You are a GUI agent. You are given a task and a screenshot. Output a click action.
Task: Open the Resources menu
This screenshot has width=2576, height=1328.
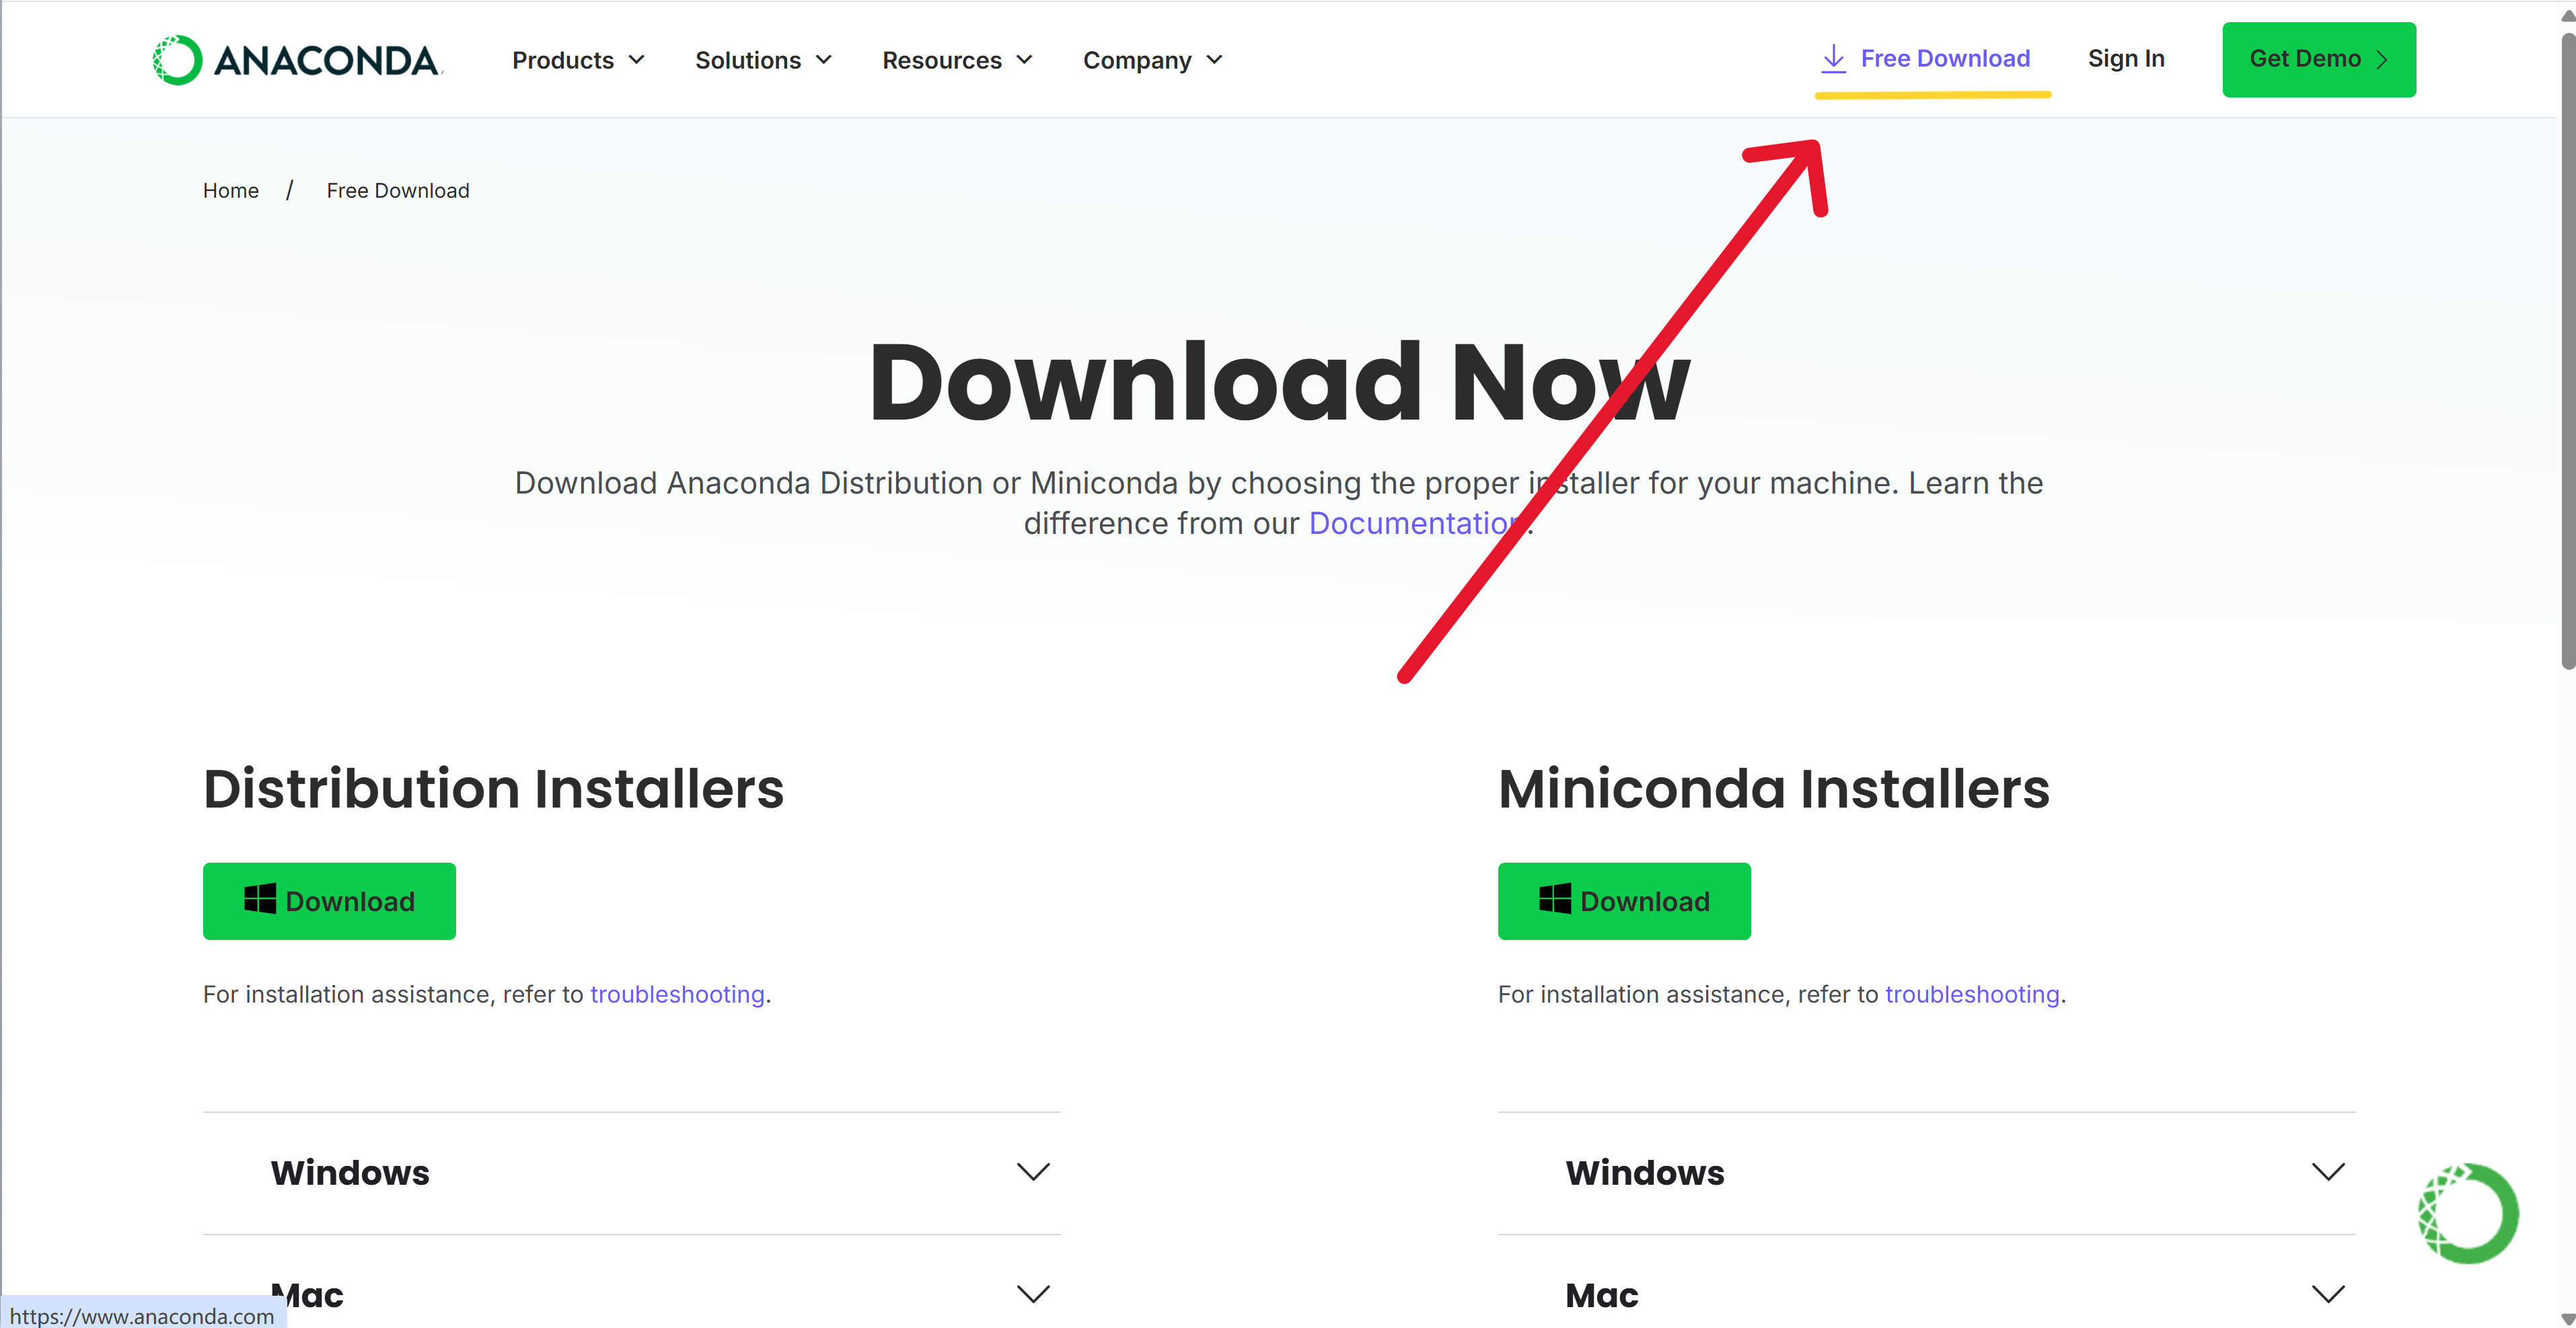[x=957, y=60]
